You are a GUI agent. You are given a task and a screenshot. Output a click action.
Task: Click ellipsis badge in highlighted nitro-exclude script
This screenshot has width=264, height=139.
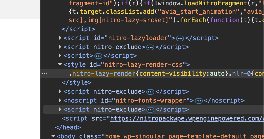tap(150, 110)
